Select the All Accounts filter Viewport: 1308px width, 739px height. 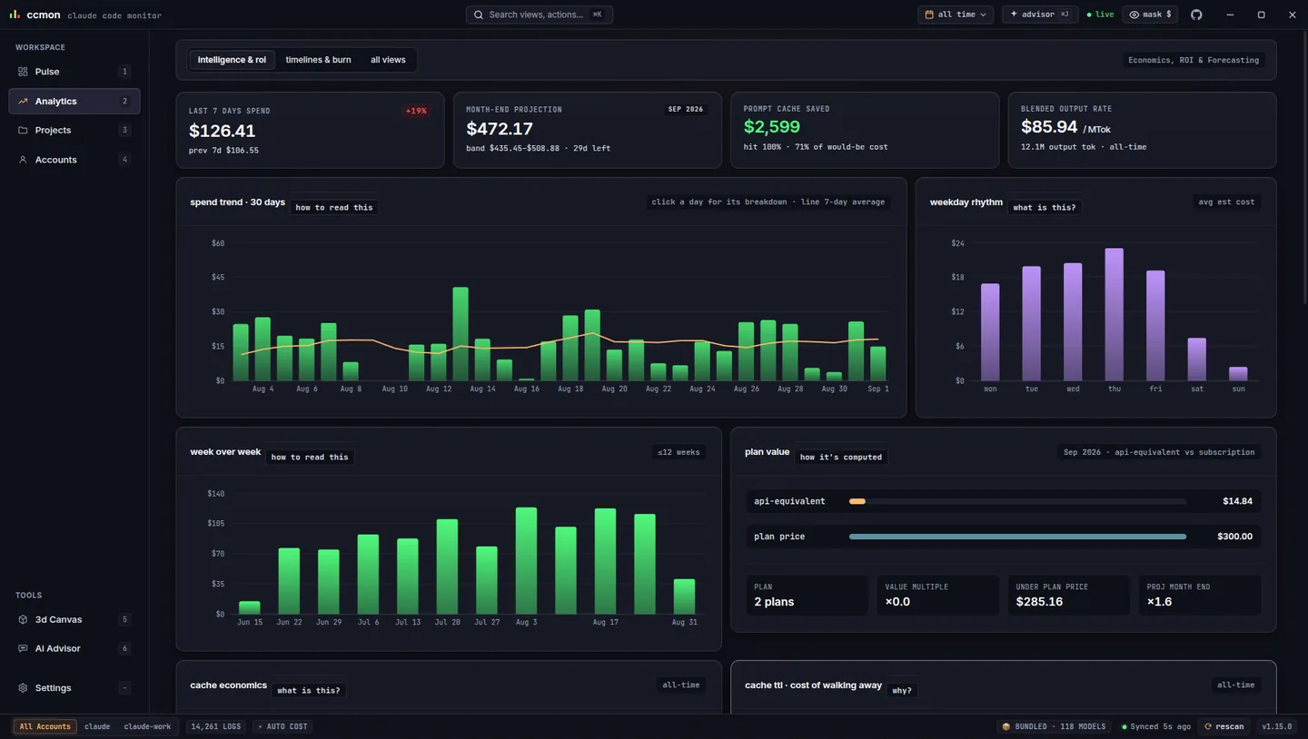tap(45, 726)
